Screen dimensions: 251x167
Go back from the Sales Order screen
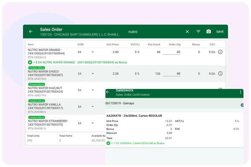click(31, 32)
